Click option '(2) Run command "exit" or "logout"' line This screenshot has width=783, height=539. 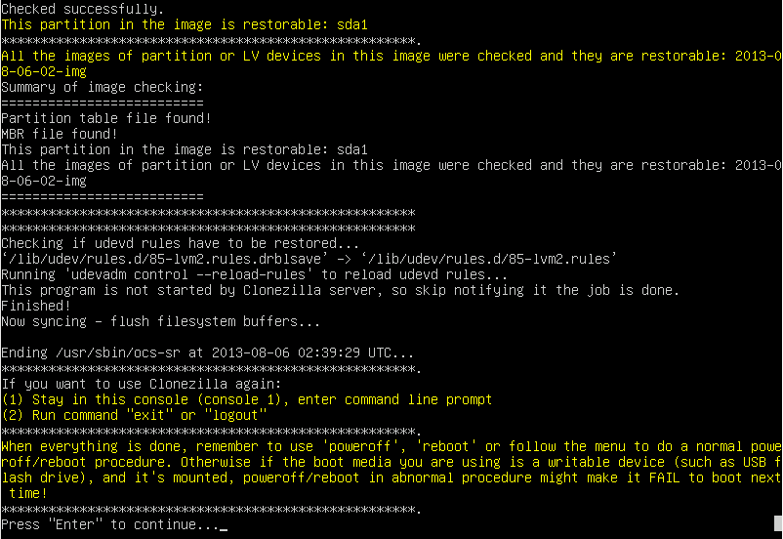coord(134,415)
